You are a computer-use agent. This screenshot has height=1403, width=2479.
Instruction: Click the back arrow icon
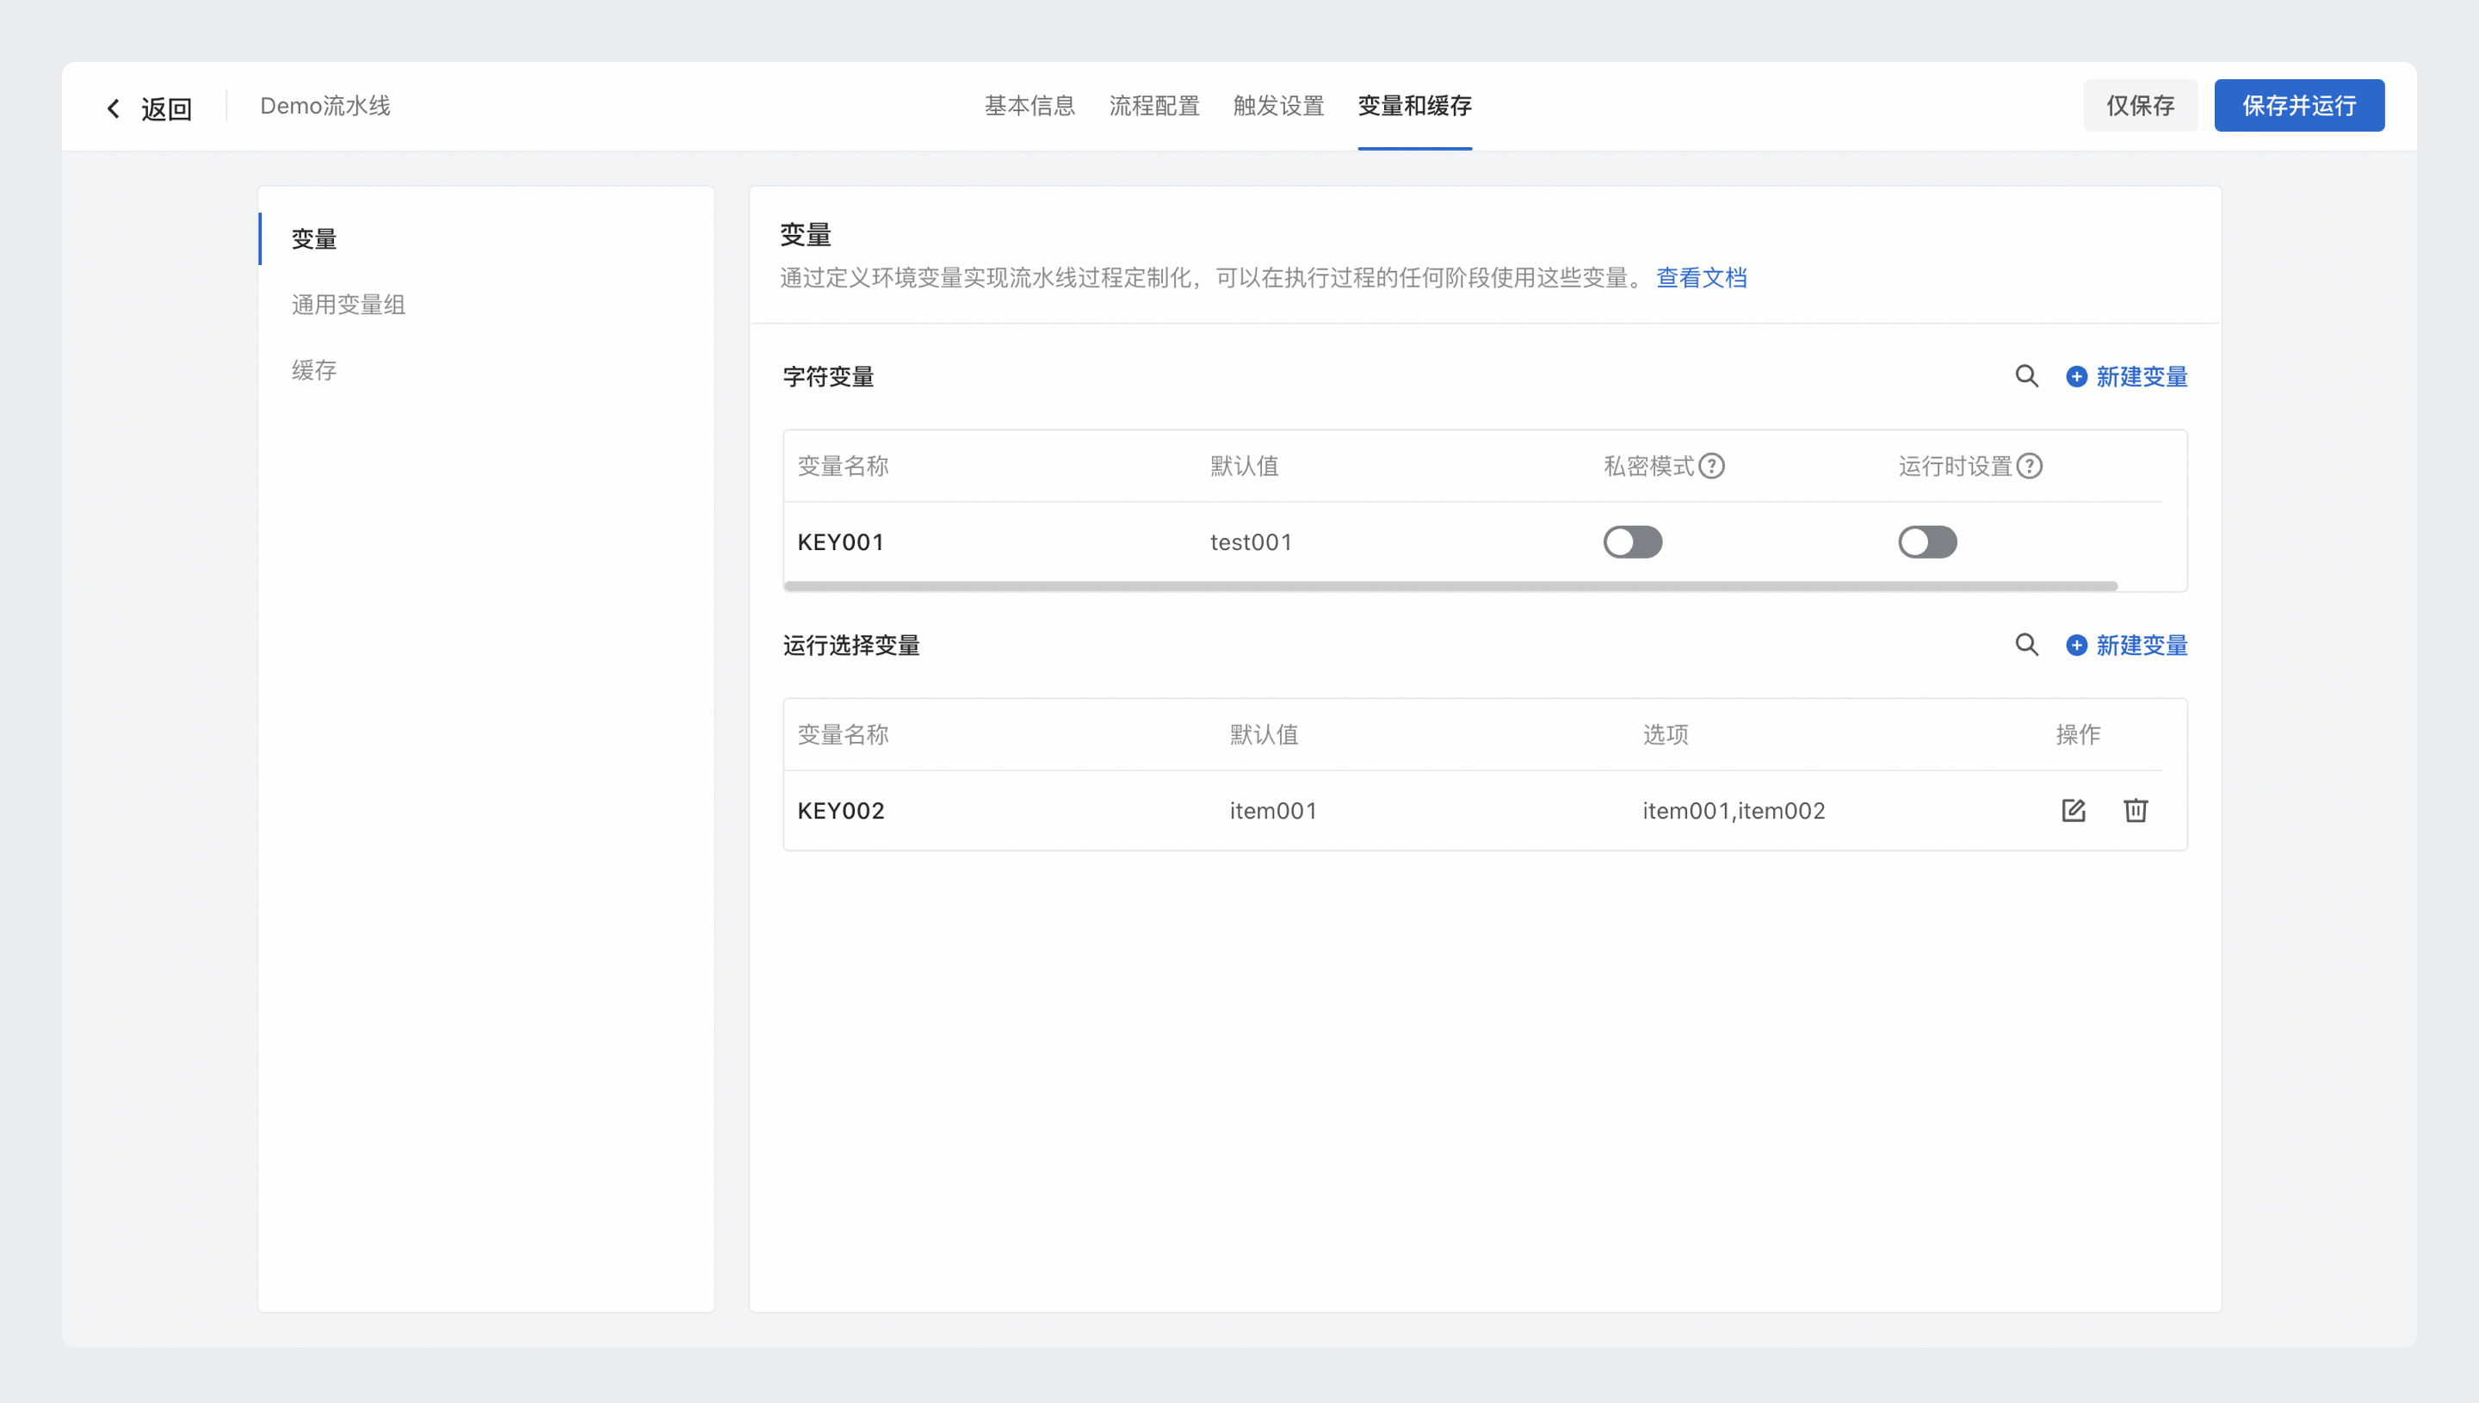point(114,108)
